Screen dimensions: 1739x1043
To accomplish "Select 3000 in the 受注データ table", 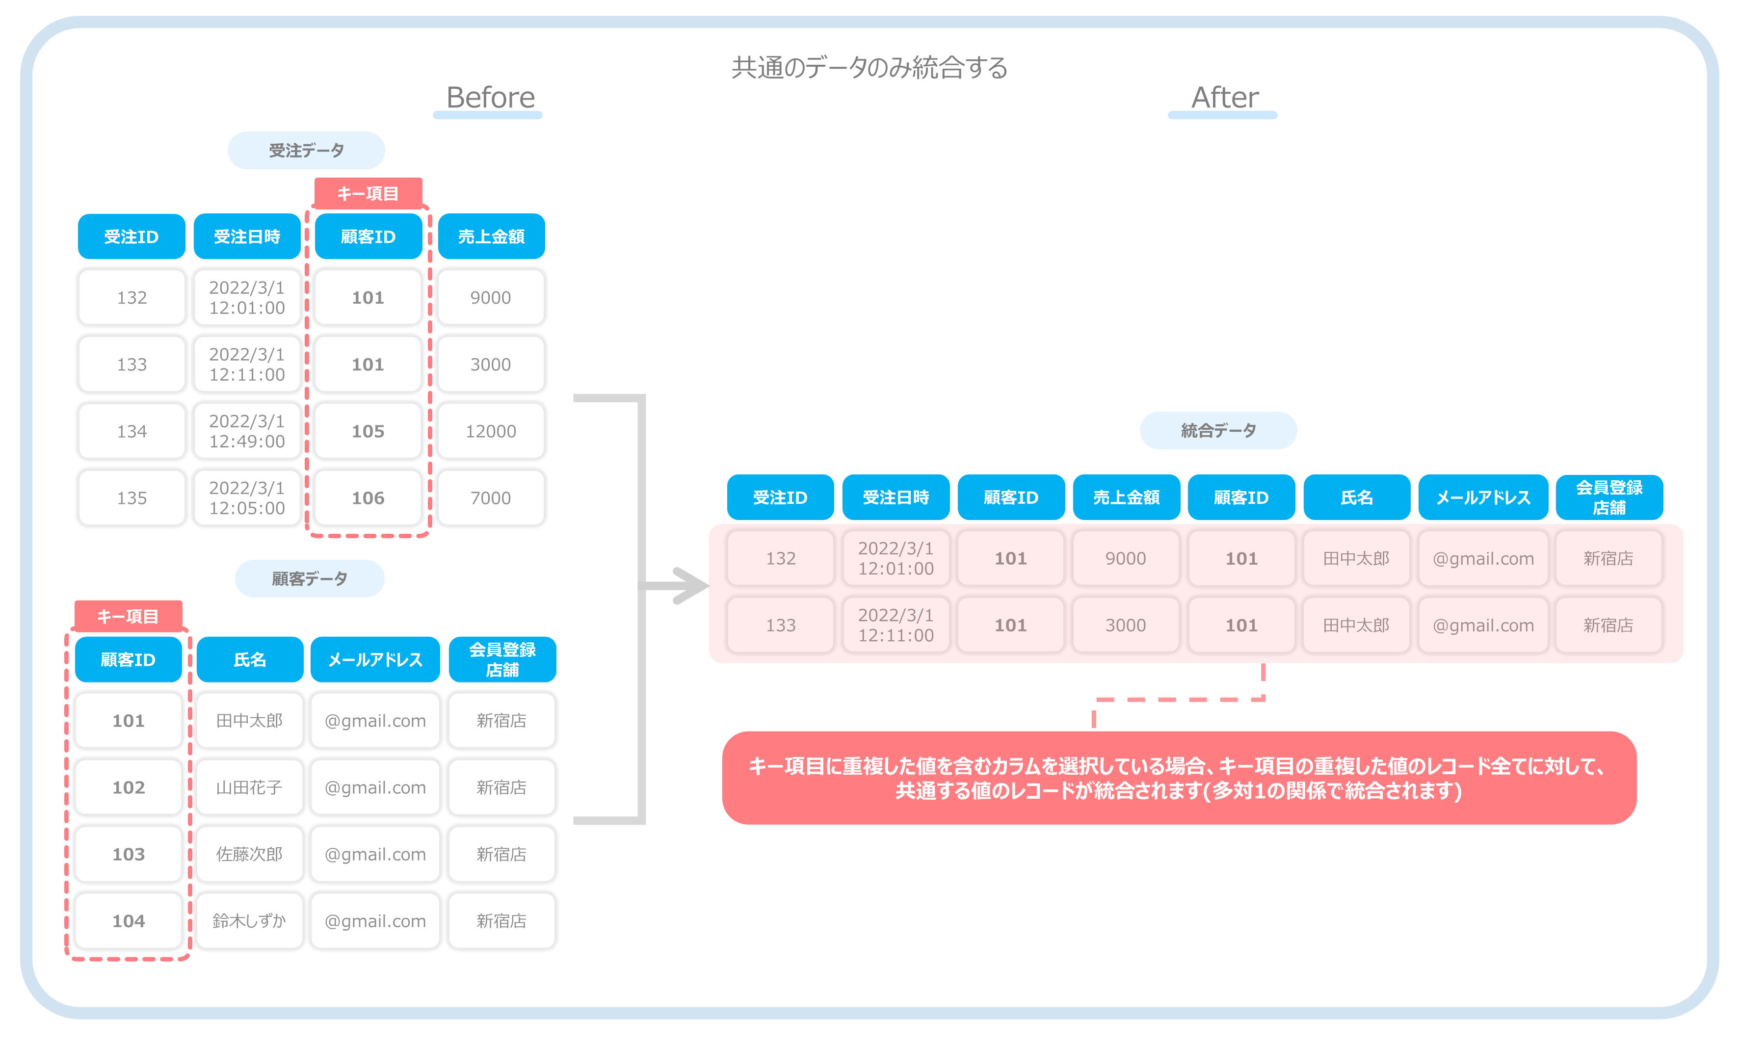I will pos(491,364).
